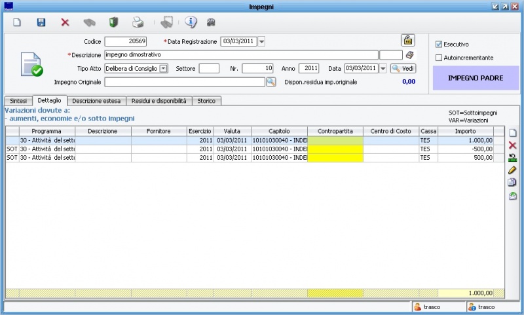The image size is (524, 315).
Task: Click into the Descrizione text field
Action: point(240,55)
